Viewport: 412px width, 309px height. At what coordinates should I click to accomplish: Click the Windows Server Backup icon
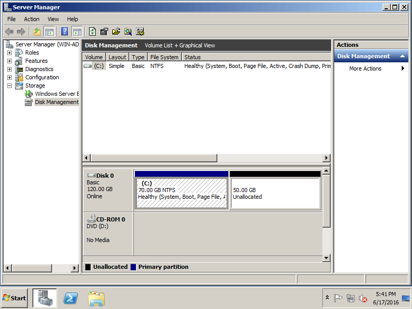(x=29, y=94)
